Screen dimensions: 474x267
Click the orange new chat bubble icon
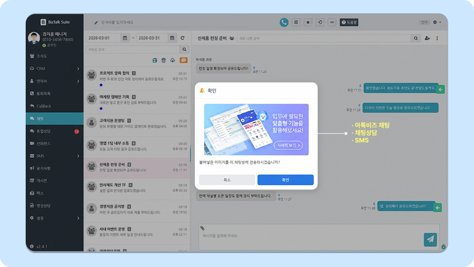pos(184,60)
